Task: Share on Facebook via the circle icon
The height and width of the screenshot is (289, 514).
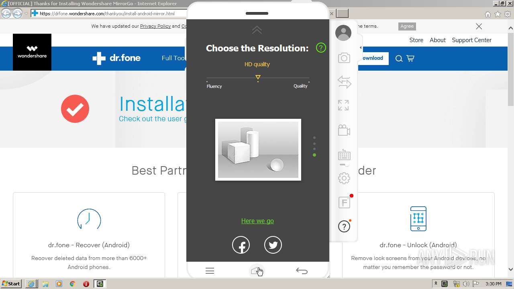Action: coord(241,245)
